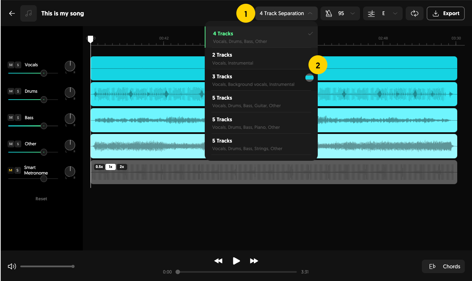Click the Export button
The height and width of the screenshot is (281, 472).
[x=446, y=13]
